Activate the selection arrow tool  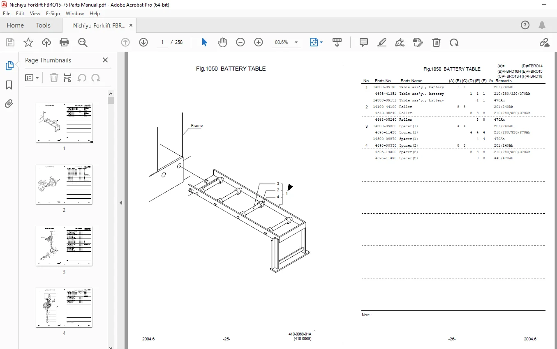click(204, 42)
